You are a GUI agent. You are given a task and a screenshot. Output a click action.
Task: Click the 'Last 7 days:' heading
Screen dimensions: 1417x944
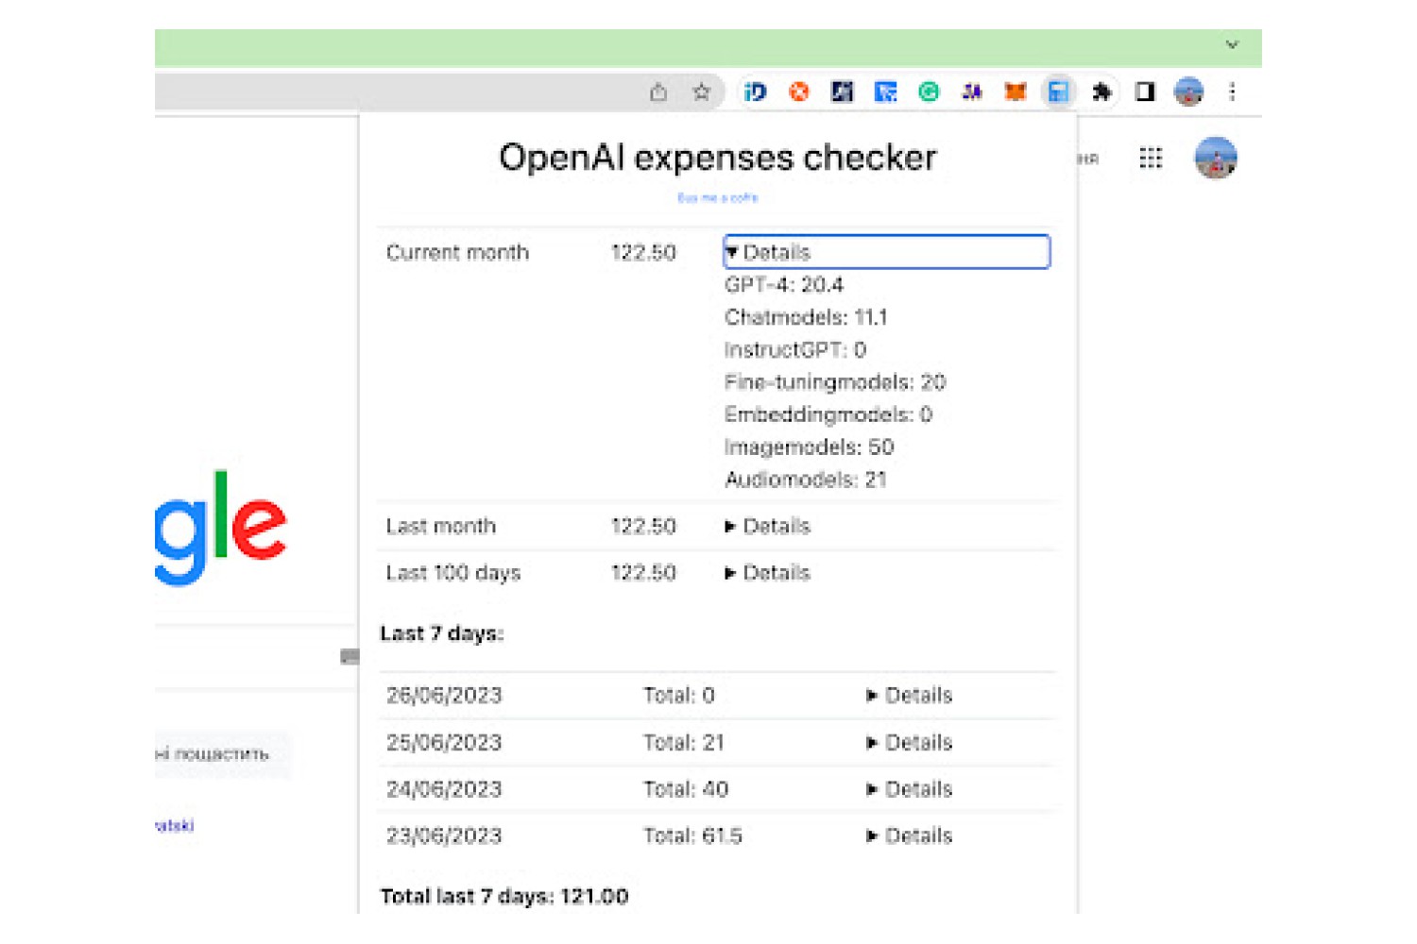[x=442, y=633]
